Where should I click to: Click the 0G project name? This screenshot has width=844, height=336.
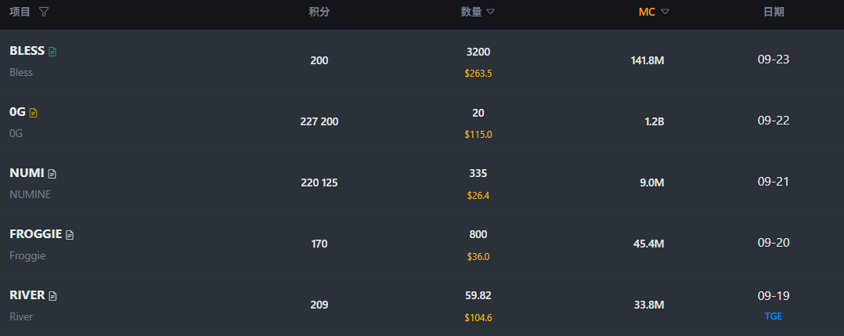click(x=17, y=112)
